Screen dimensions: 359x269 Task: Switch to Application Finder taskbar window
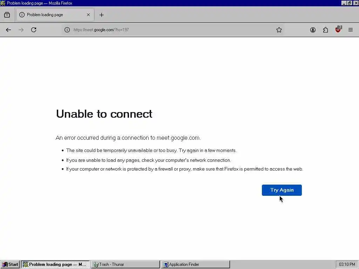[x=196, y=264]
